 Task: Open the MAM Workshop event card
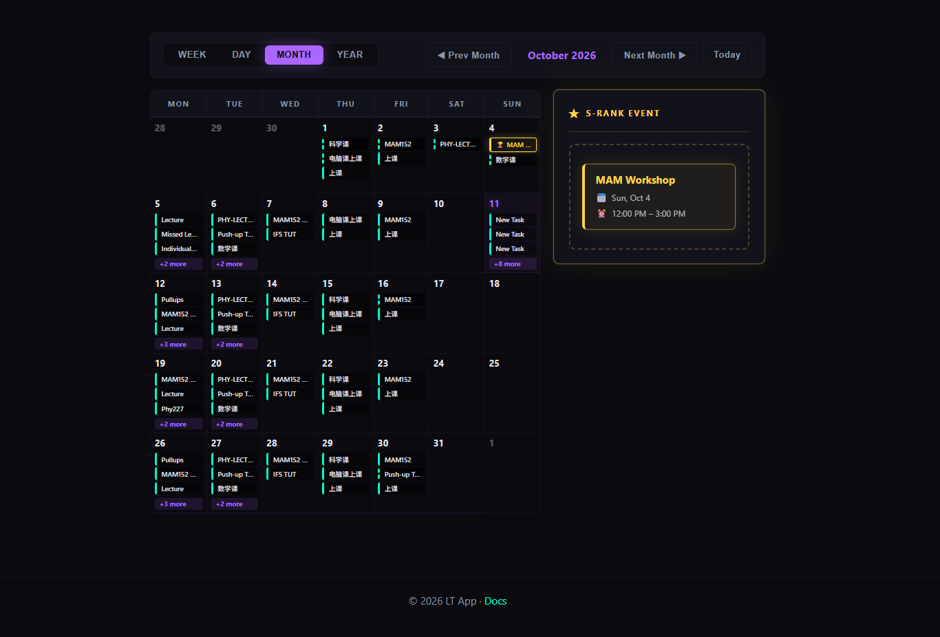pos(659,197)
